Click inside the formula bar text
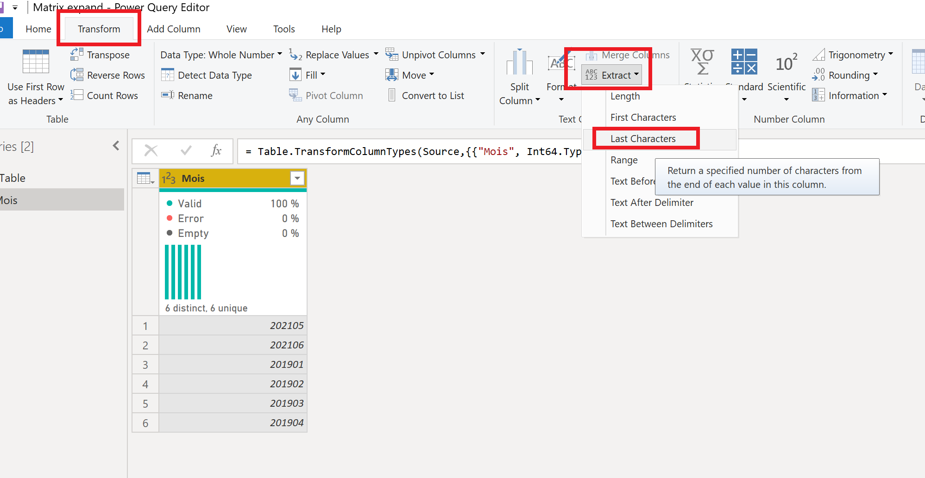Image resolution: width=925 pixels, height=478 pixels. point(408,152)
